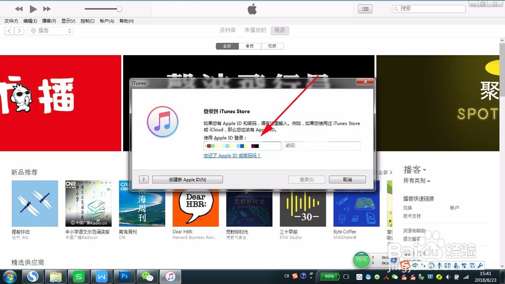Select the 全部 filter segment
Screen dimensions: 505x284
[227, 46]
